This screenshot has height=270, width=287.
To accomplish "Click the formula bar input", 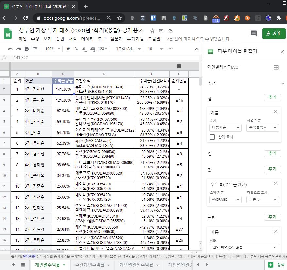I will click(x=106, y=58).
